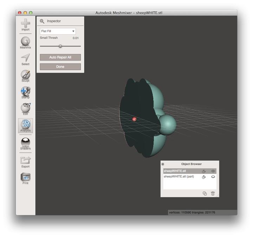The height and width of the screenshot is (237, 253).
Task: Delete the selected object with trash icon
Action: click(x=213, y=193)
